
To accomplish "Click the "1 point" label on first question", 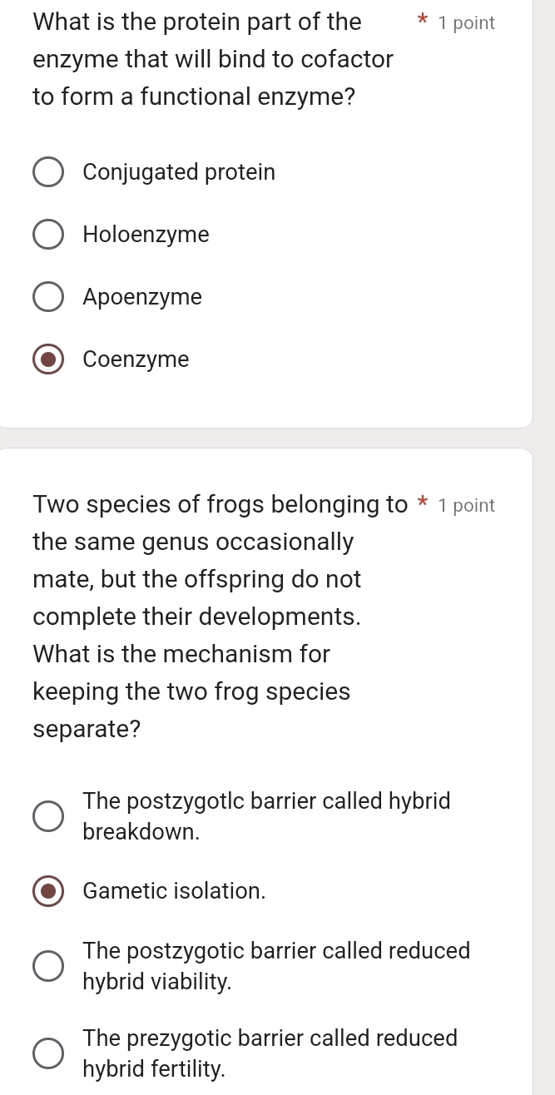I will (x=467, y=22).
